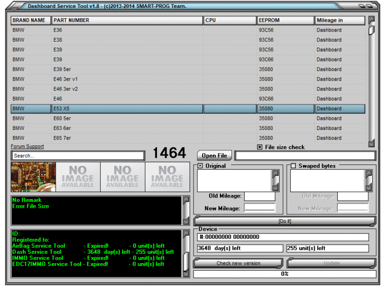Click the vehicle list scrollbar thumb
This screenshot has height=294, width=389.
click(371, 30)
